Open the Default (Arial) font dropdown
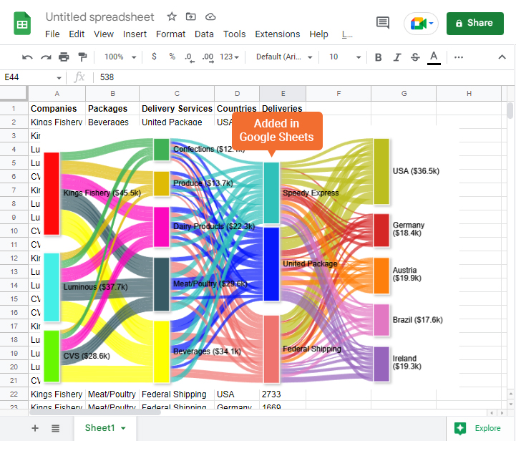The height and width of the screenshot is (451, 516). click(284, 57)
